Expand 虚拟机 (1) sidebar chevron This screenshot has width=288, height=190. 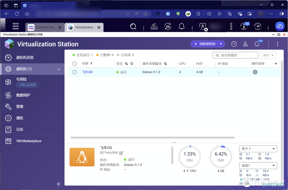[59, 69]
